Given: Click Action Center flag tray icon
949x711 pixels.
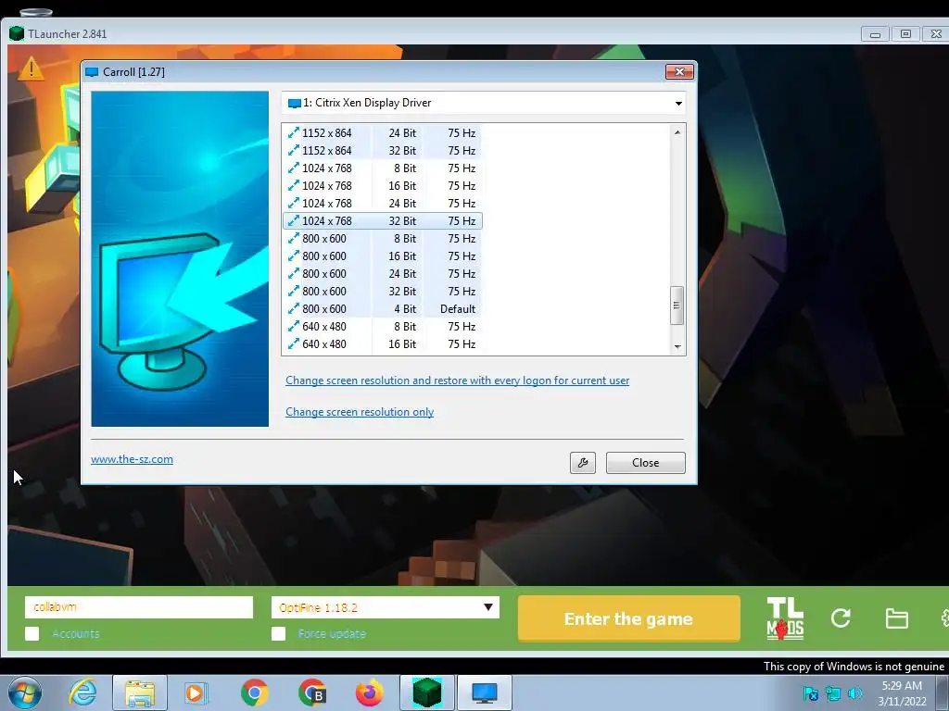Looking at the screenshot, I should tap(810, 693).
